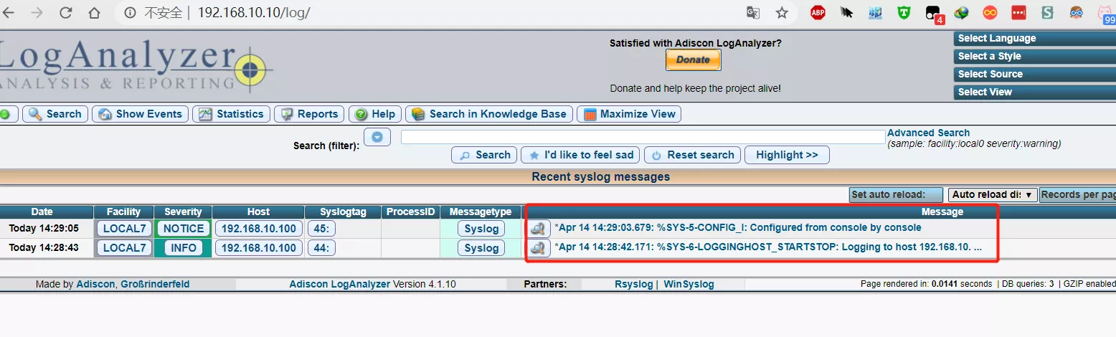Click inside the search filter text field

coord(643,137)
